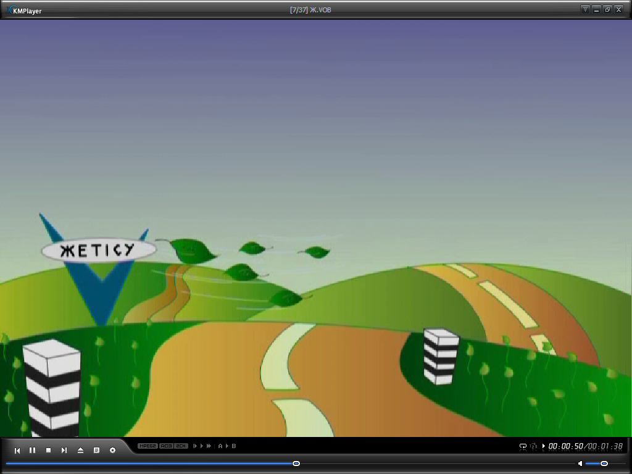The image size is (632, 474).
Task: Click the MPEG2 video codec label
Action: tap(148, 446)
